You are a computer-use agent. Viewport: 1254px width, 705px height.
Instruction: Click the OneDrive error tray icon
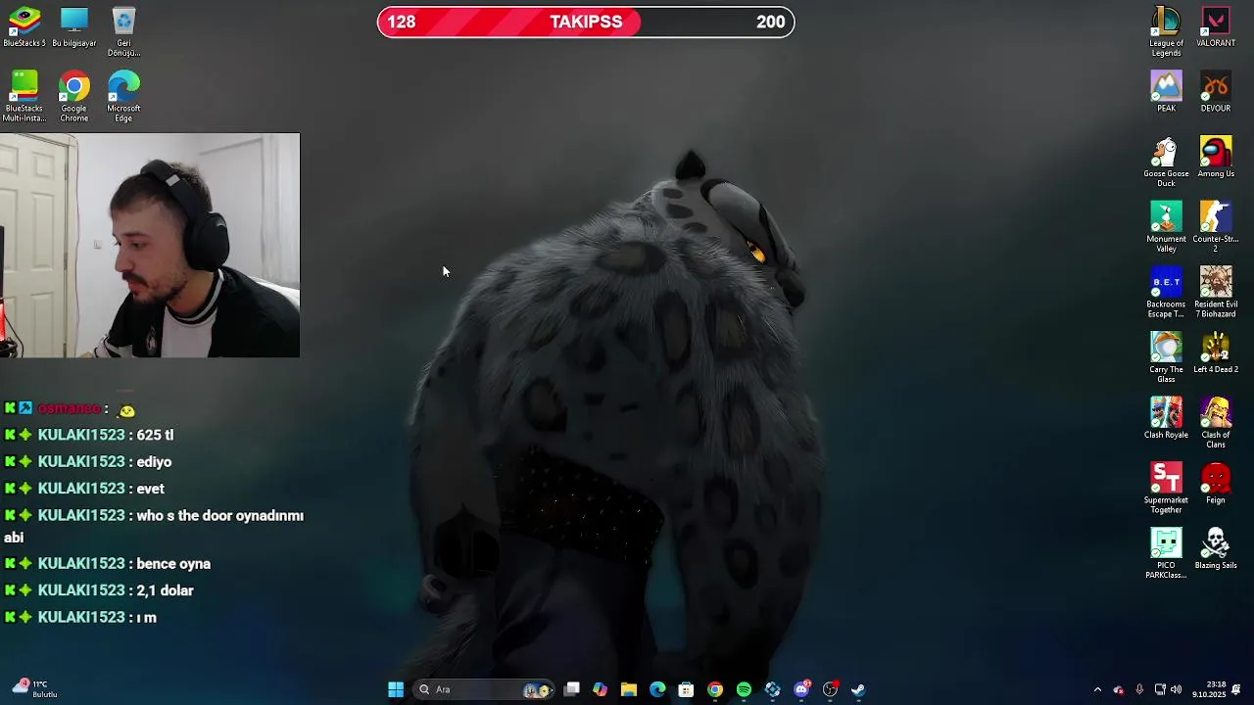click(1119, 689)
